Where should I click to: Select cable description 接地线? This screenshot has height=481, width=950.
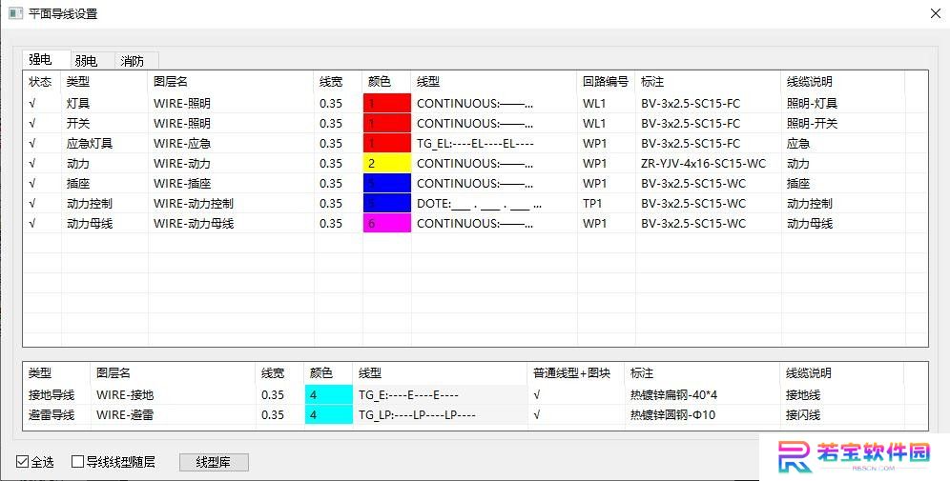803,395
